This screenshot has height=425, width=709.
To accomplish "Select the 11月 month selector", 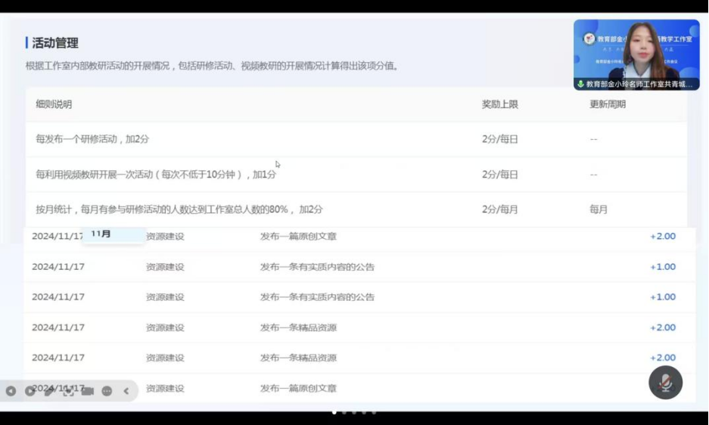I will (x=114, y=234).
